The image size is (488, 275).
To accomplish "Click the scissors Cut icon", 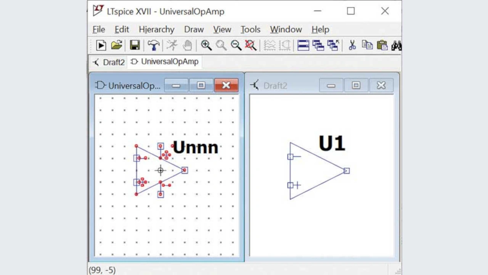I will pyautogui.click(x=352, y=45).
